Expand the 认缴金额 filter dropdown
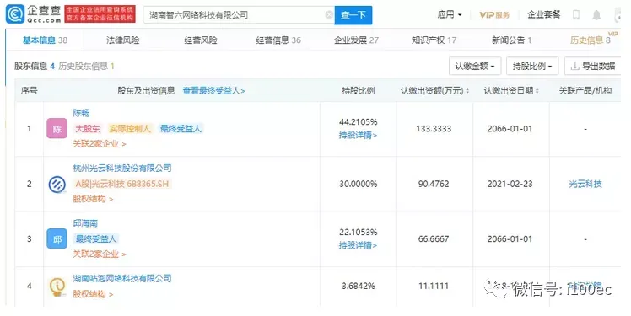 (x=475, y=66)
